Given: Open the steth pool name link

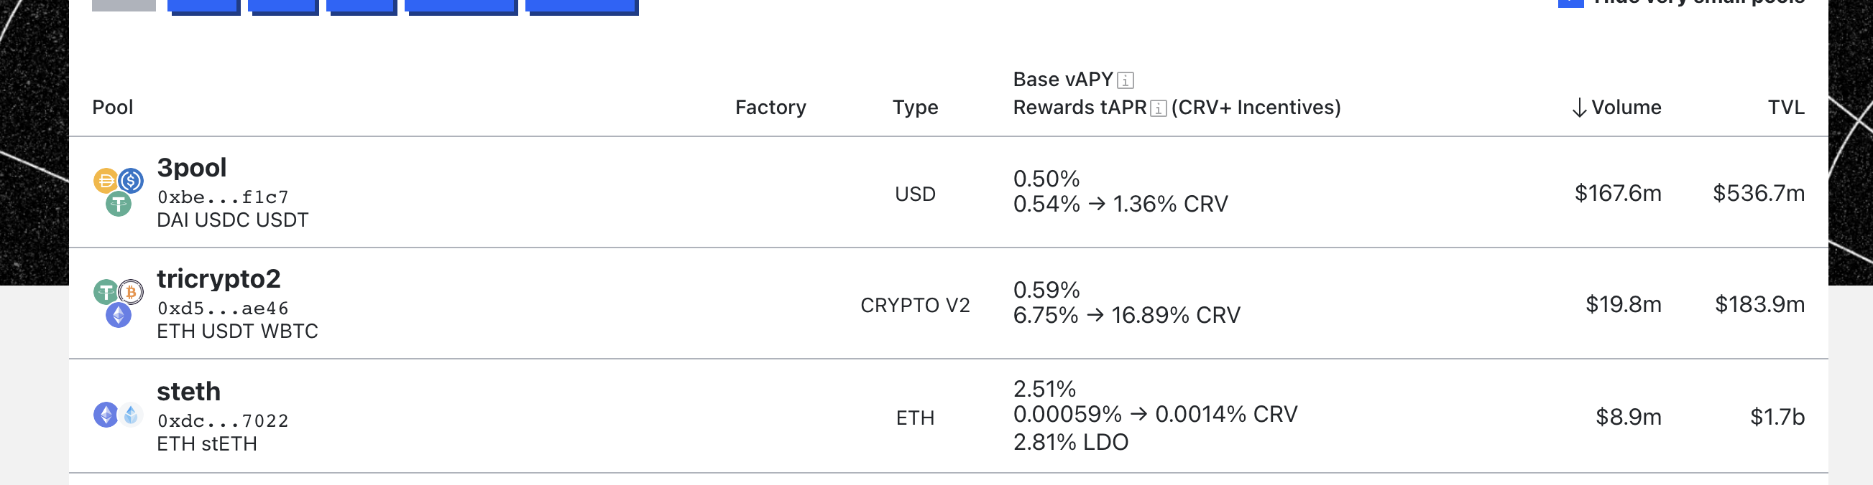Looking at the screenshot, I should pos(188,392).
